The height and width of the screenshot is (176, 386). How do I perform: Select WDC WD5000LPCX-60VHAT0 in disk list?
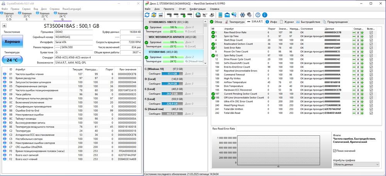[x=174, y=42]
